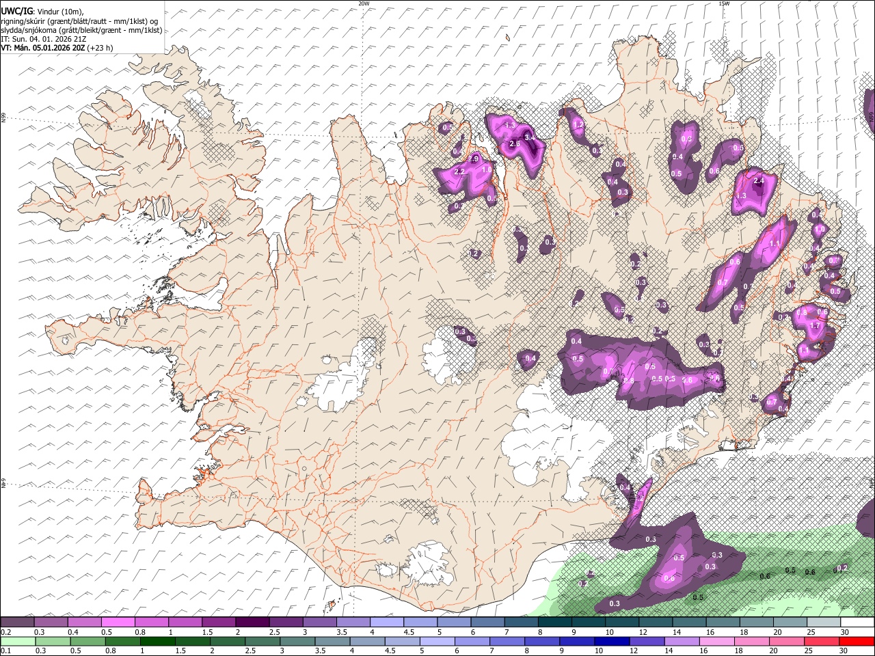This screenshot has width=875, height=656.
Task: Select the bright red 30 mm rain legend swatch
Action: click(857, 642)
